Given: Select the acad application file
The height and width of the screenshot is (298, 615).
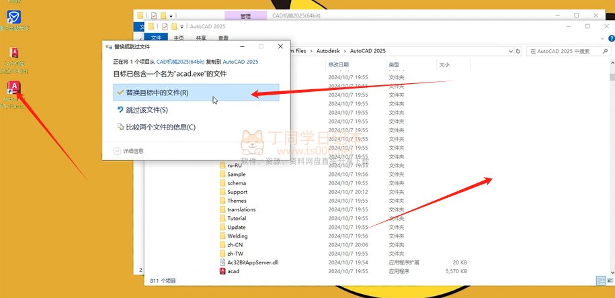Looking at the screenshot, I should pos(233,271).
